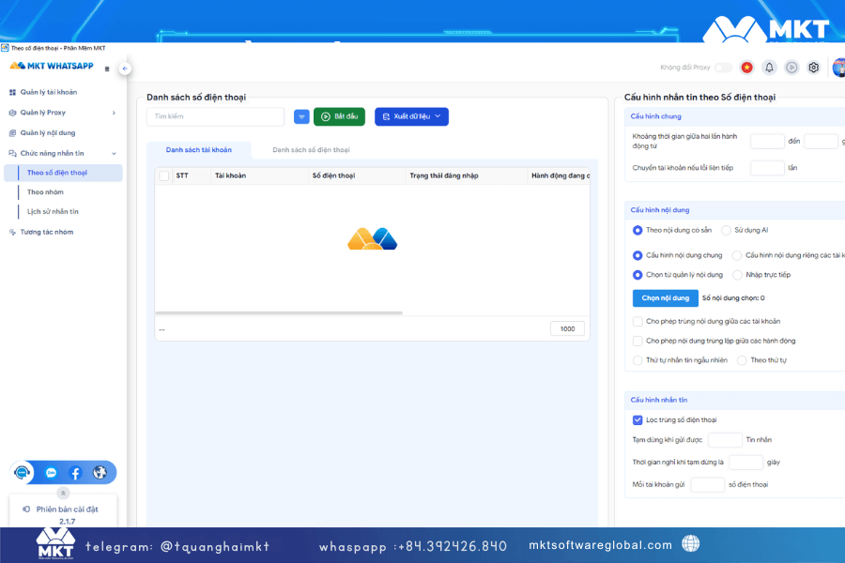Click the Mỗi tài khoản gửi input field
Screen dimensions: 845x563
(708, 484)
